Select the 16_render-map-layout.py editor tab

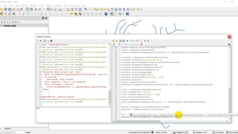tap(130, 44)
